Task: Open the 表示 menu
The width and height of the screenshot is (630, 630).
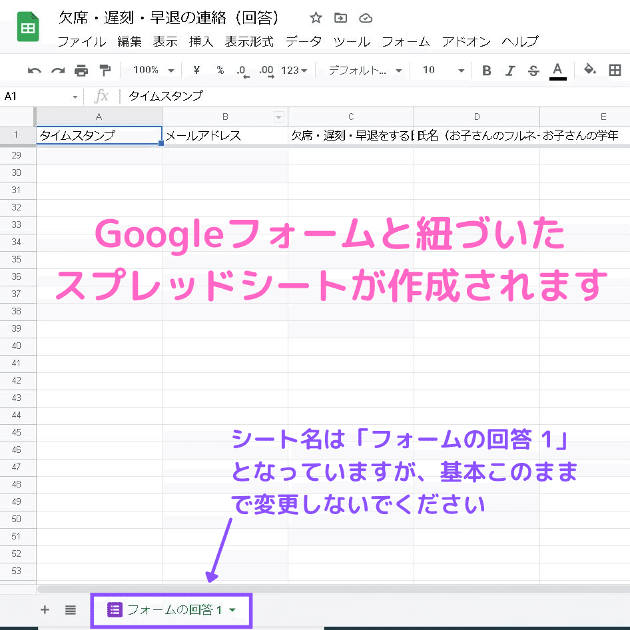Action: pos(165,41)
